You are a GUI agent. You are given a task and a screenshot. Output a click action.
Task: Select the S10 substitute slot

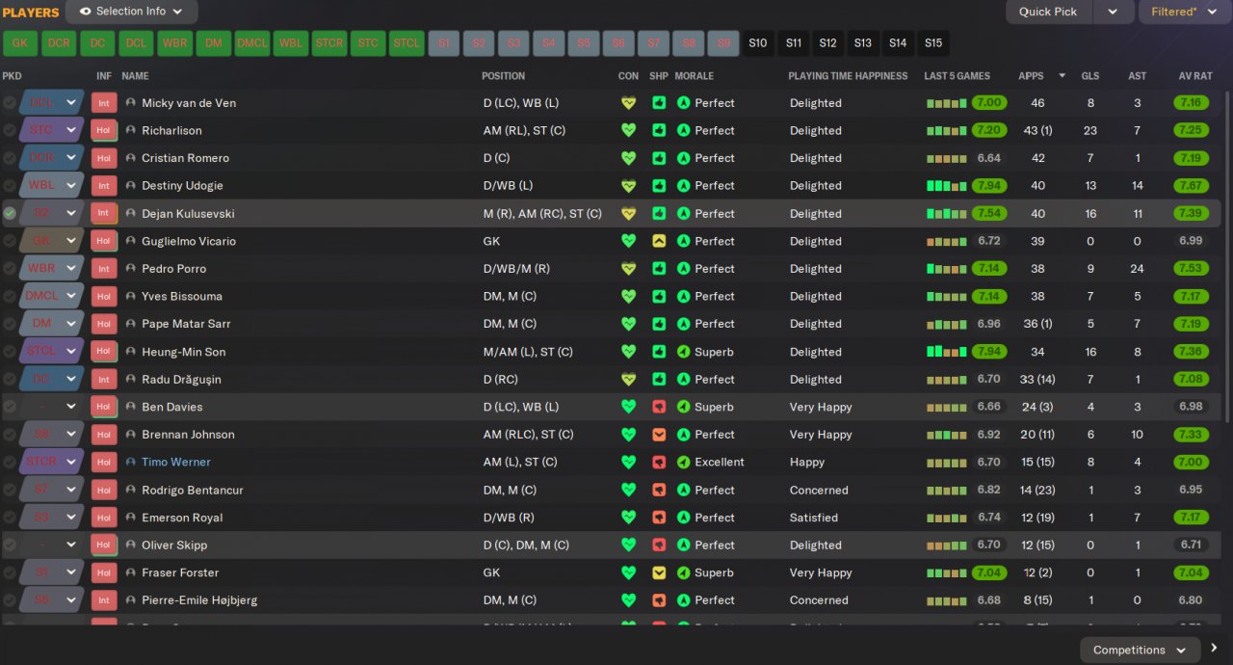click(758, 43)
